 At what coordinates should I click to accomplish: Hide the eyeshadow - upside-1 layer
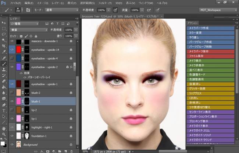(x=12, y=84)
